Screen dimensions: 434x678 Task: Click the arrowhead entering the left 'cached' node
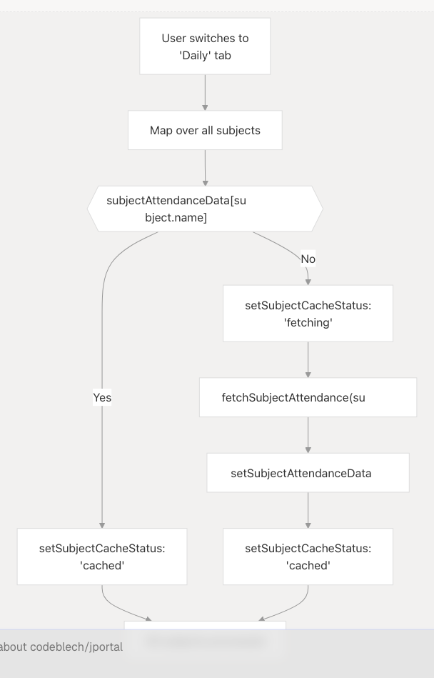tap(102, 524)
